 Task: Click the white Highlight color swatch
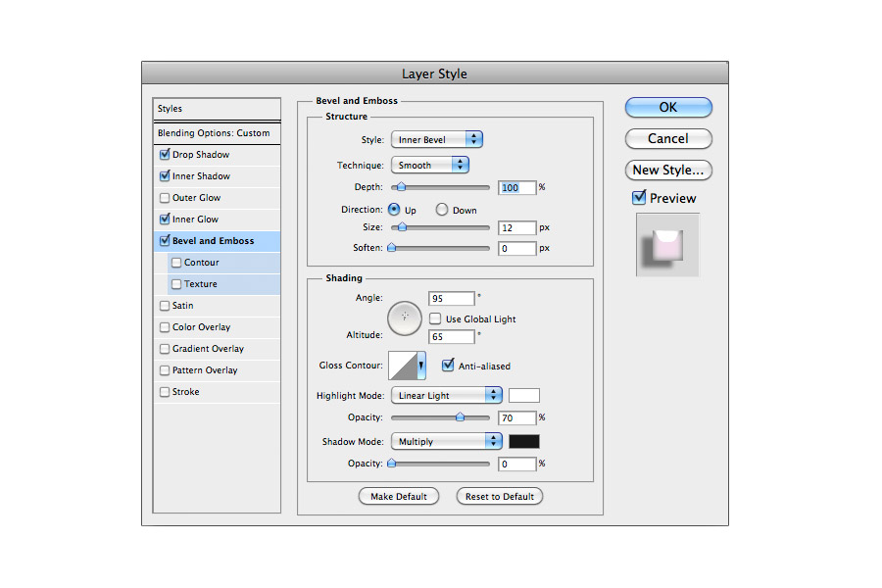tap(524, 396)
